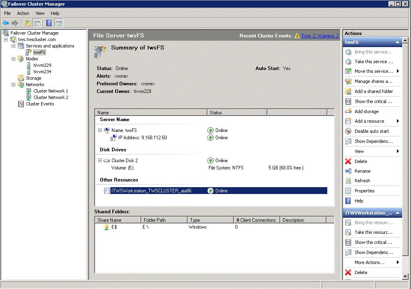Select Cluster Events in the tree

pyautogui.click(x=39, y=104)
